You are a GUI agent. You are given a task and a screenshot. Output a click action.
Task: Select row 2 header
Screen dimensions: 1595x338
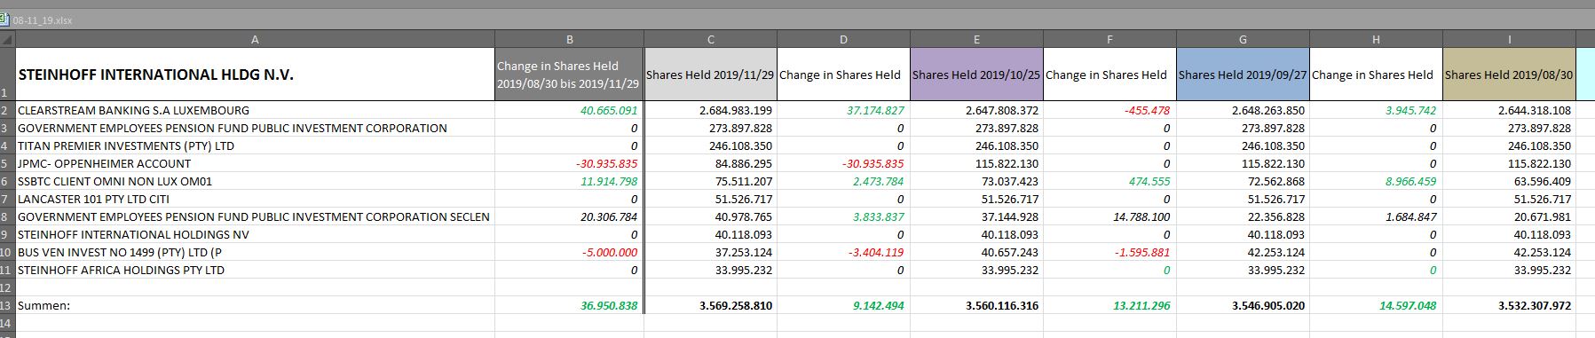(7, 110)
